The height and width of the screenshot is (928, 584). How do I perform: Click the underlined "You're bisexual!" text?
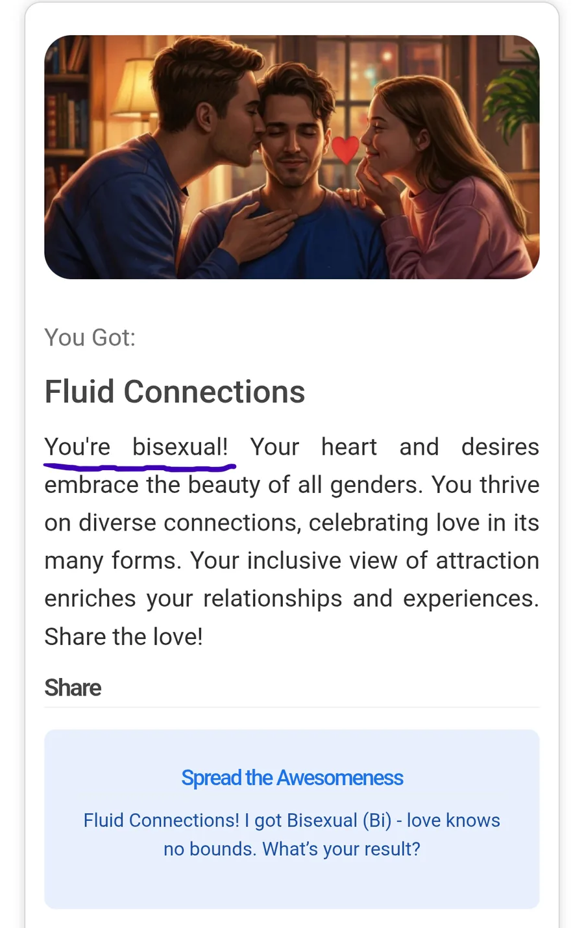(x=136, y=447)
